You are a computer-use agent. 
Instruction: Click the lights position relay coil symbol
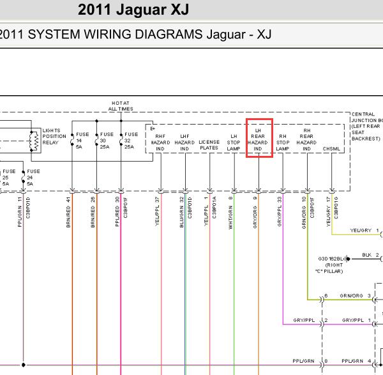click(x=34, y=141)
